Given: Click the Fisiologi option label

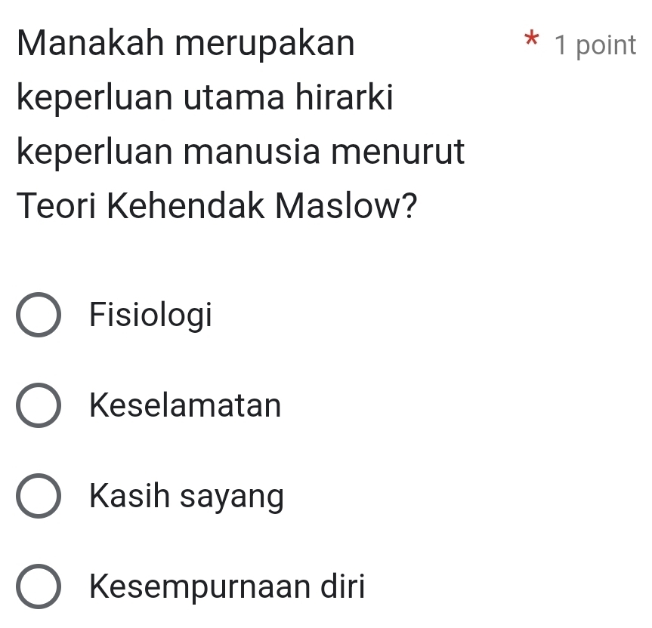Looking at the screenshot, I should click(x=150, y=316).
